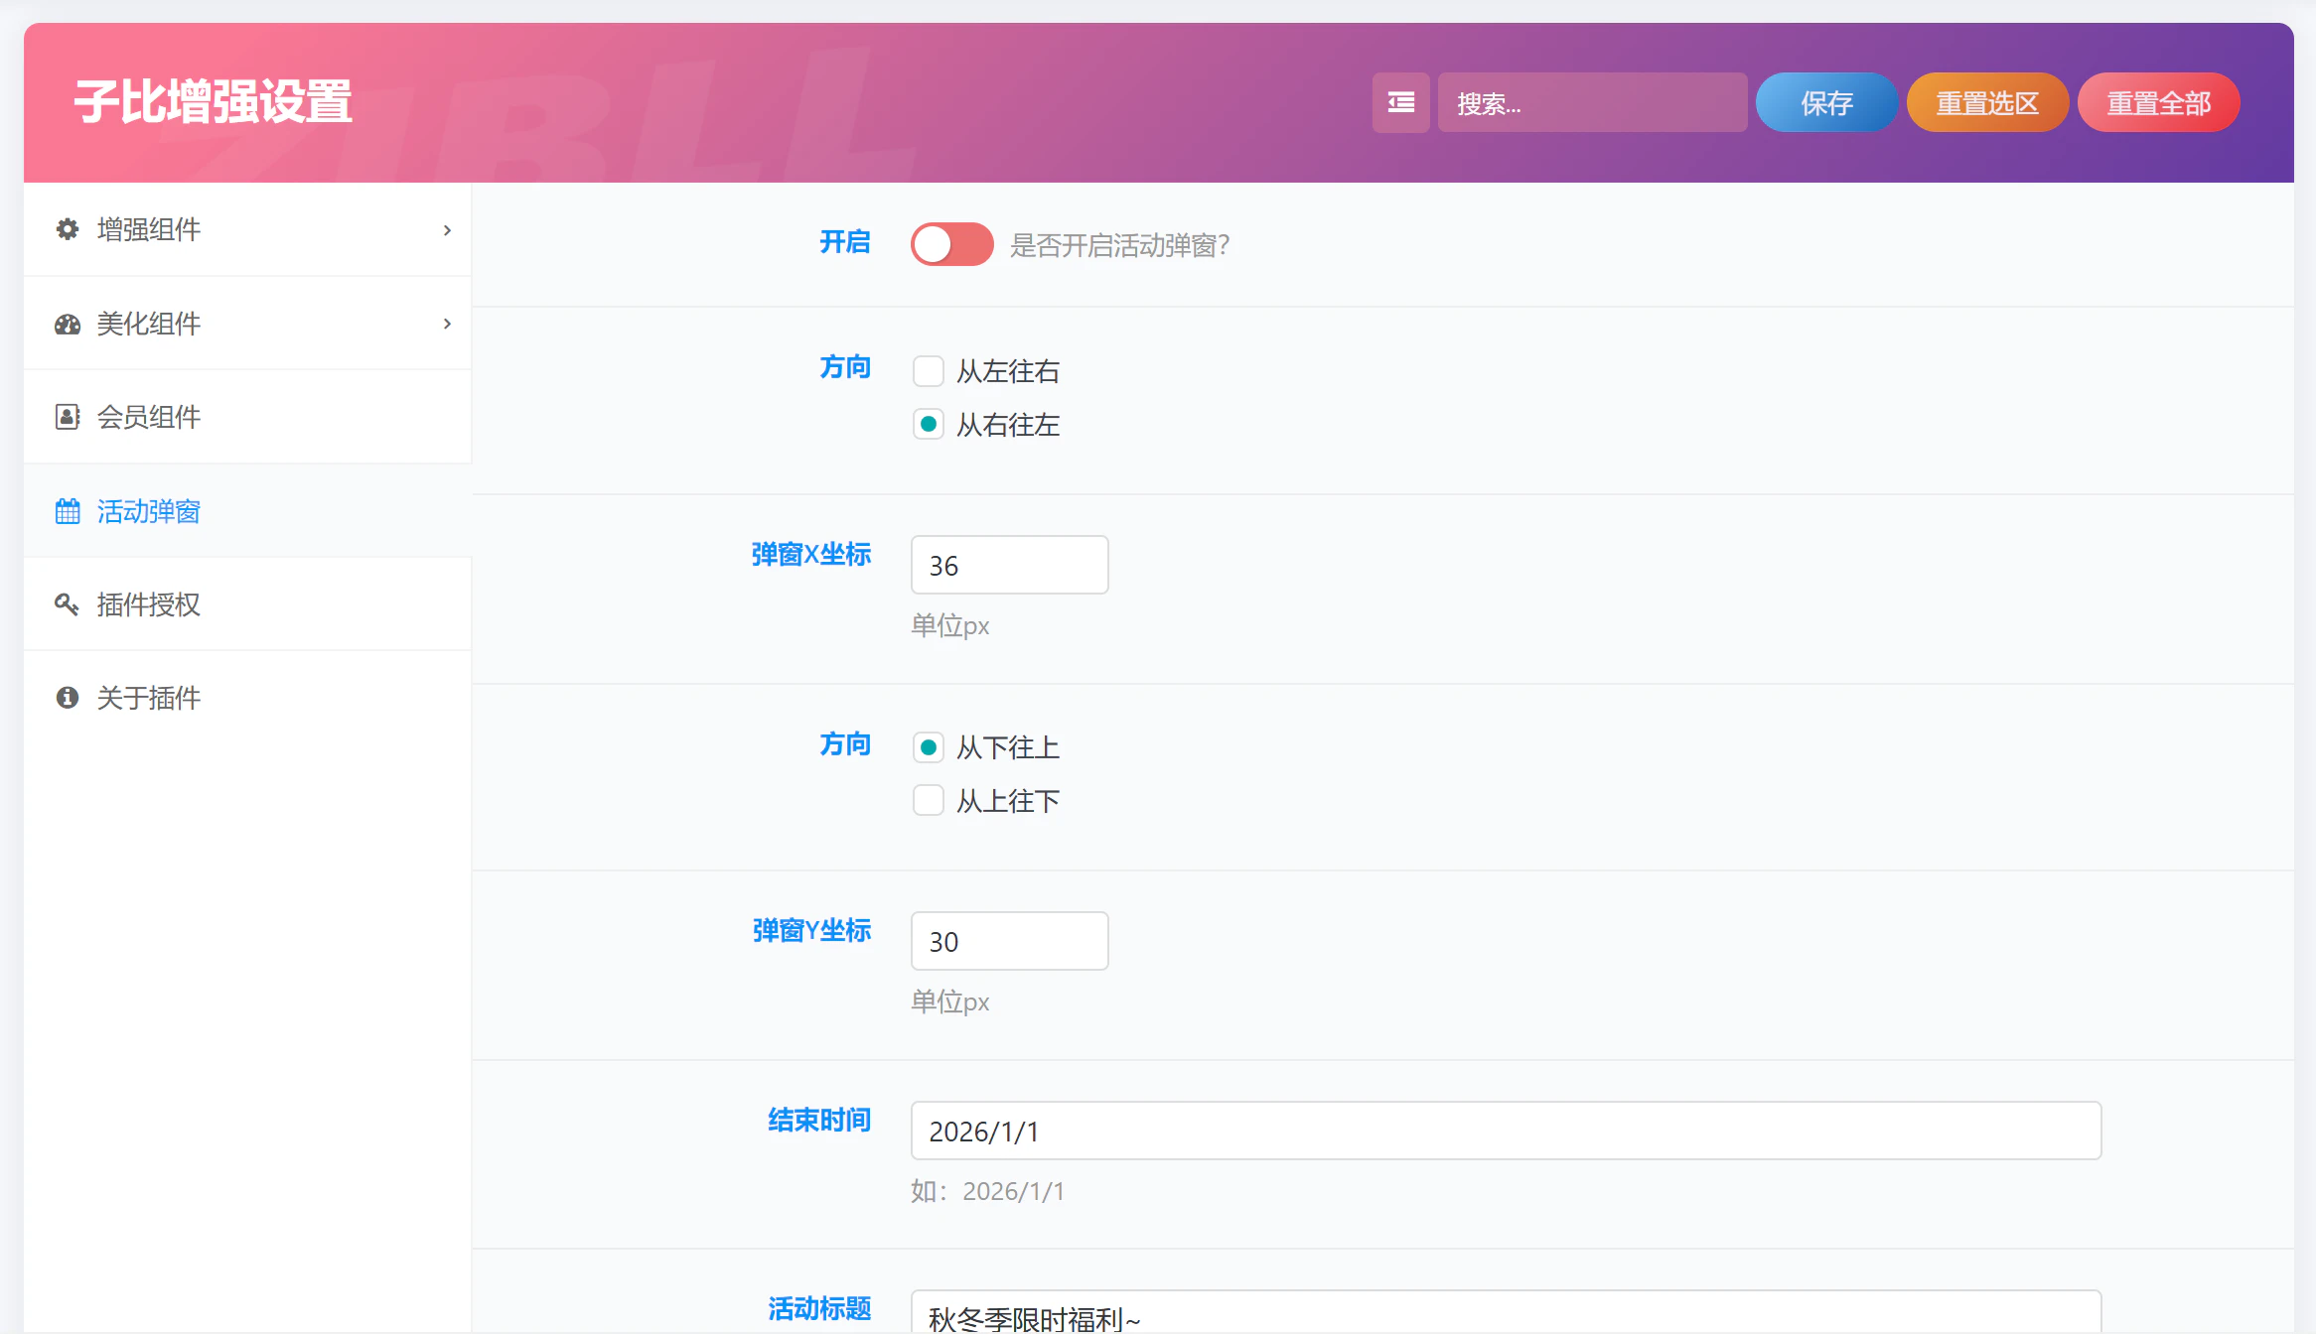Select the 从上往下 direction option
Viewport: 2316px width, 1334px height.
point(928,800)
